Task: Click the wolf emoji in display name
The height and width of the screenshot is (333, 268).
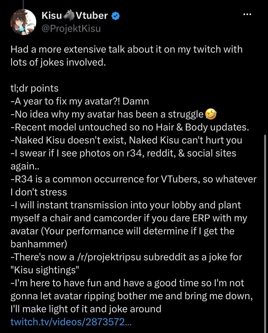Action: tap(69, 16)
